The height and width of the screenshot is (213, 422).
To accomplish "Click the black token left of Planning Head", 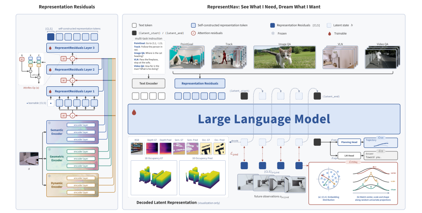I will 317,142.
